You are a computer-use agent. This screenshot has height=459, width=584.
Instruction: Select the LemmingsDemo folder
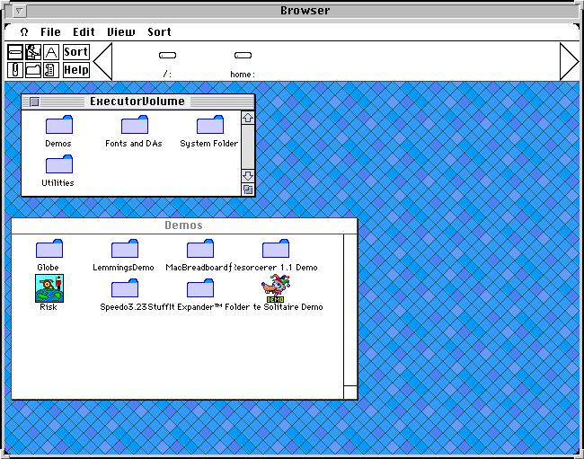[x=124, y=249]
